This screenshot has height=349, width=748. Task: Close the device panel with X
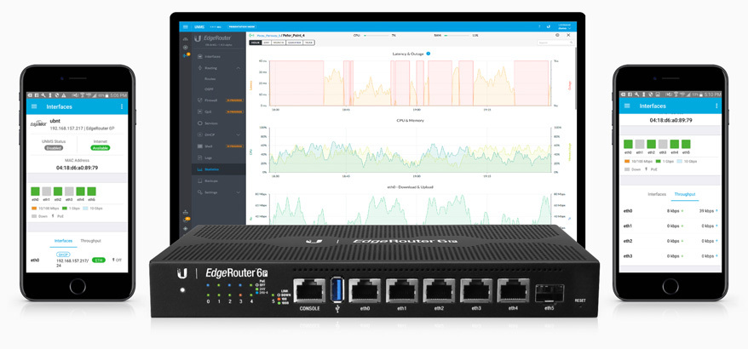click(x=568, y=35)
